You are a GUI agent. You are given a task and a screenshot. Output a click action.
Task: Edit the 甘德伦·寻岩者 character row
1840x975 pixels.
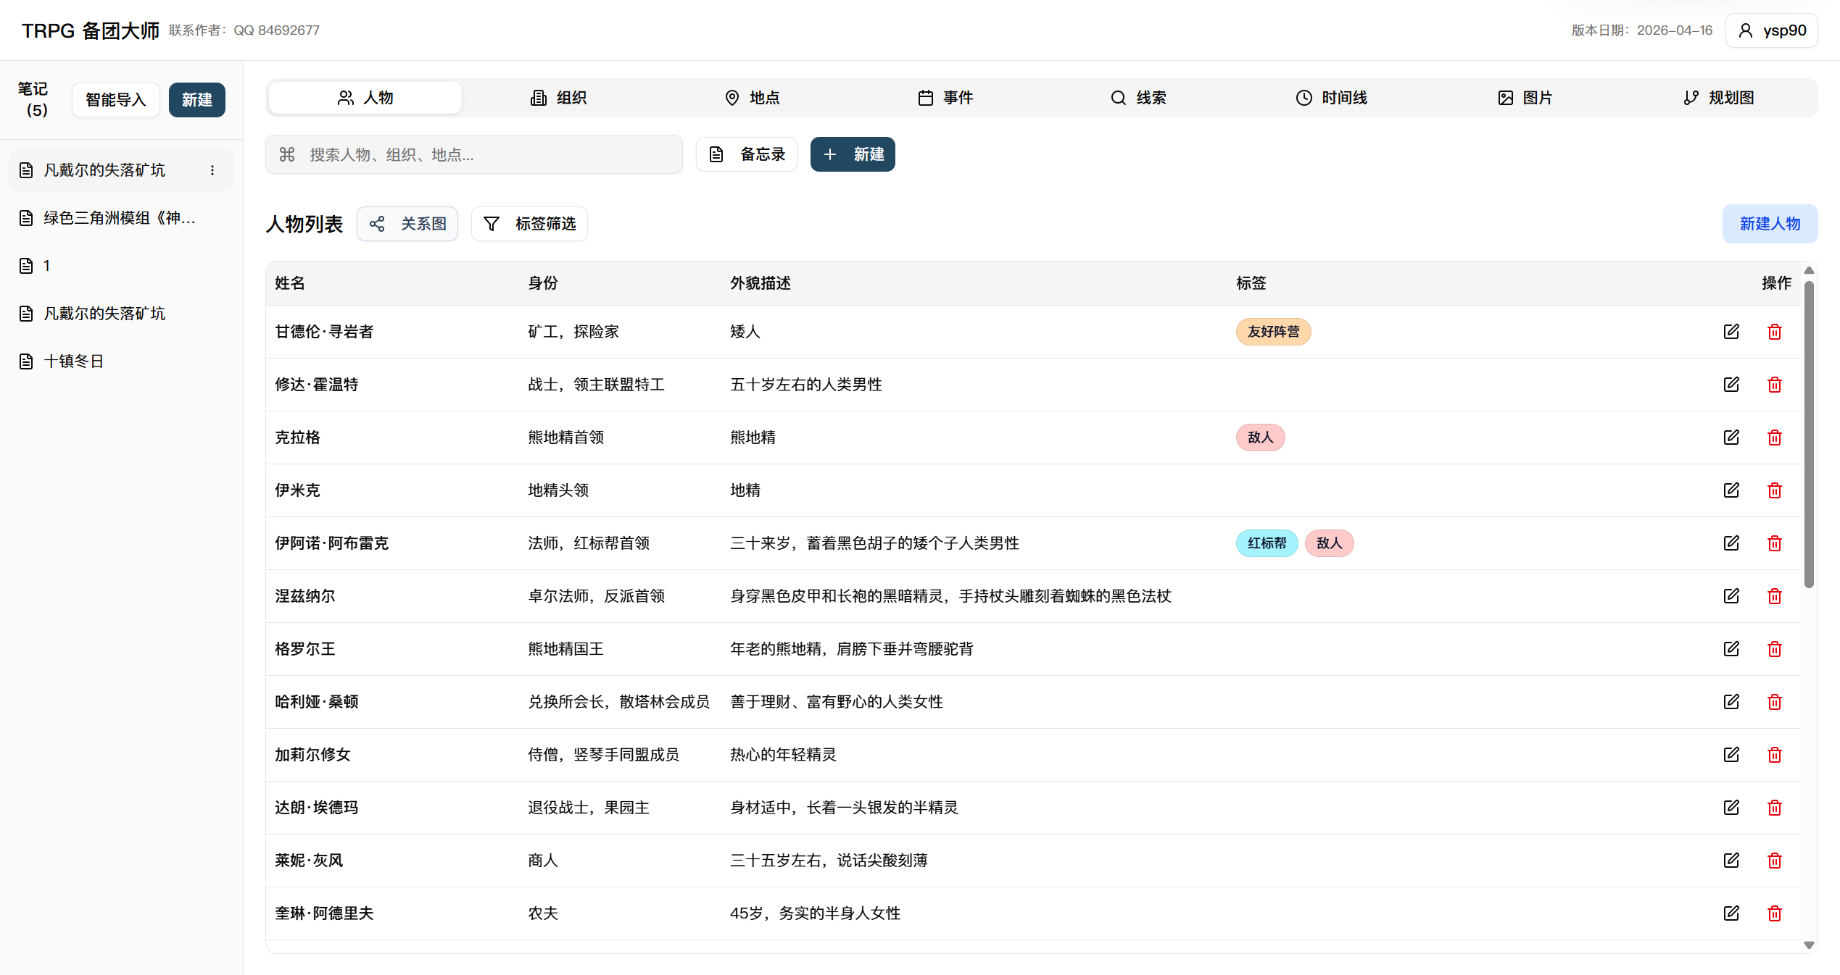coord(1731,332)
